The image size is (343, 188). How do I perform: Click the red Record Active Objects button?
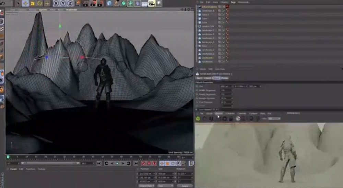coord(144,163)
